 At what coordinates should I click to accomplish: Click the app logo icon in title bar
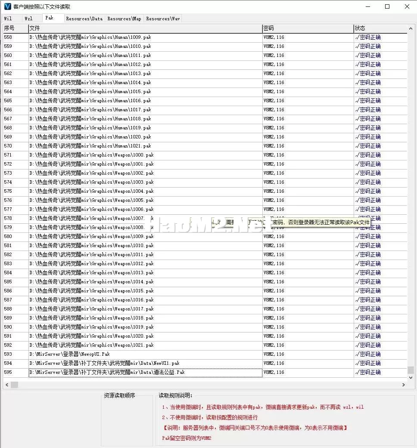pos(7,6)
